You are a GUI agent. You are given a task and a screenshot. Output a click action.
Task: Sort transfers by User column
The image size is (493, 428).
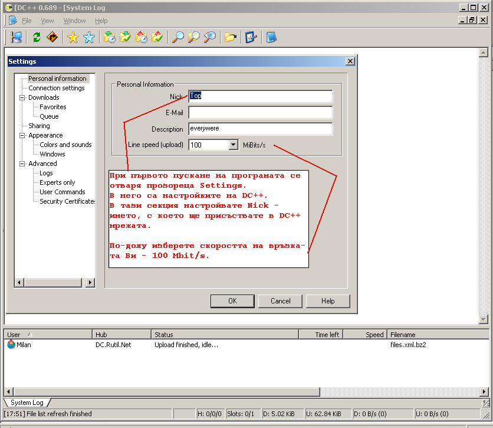click(48, 335)
